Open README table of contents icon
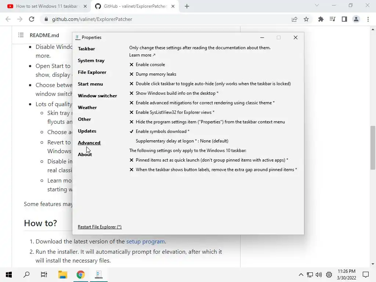This screenshot has width=376, height=282. pos(21,35)
